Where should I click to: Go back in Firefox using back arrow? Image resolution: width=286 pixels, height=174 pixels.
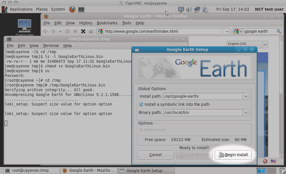click(46, 31)
